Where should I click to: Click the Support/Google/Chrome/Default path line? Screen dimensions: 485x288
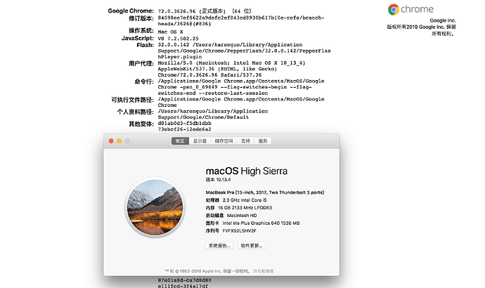click(203, 117)
